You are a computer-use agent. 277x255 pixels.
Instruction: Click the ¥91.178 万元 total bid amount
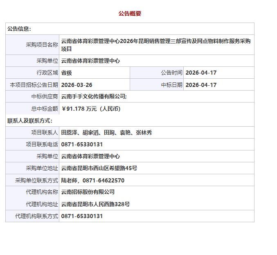tap(91, 109)
